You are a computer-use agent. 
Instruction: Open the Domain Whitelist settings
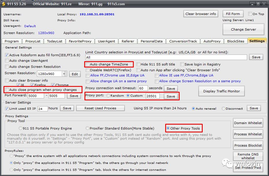point(248,123)
